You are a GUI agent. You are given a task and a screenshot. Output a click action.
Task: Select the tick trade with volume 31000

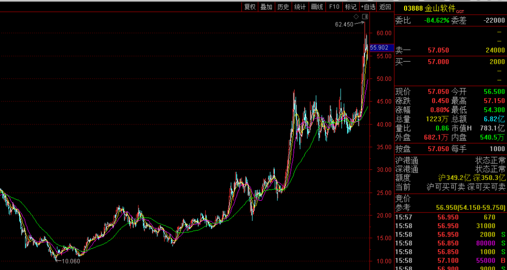point(450,226)
